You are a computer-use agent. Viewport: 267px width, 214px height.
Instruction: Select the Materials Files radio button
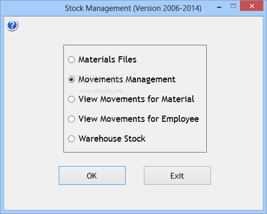71,59
